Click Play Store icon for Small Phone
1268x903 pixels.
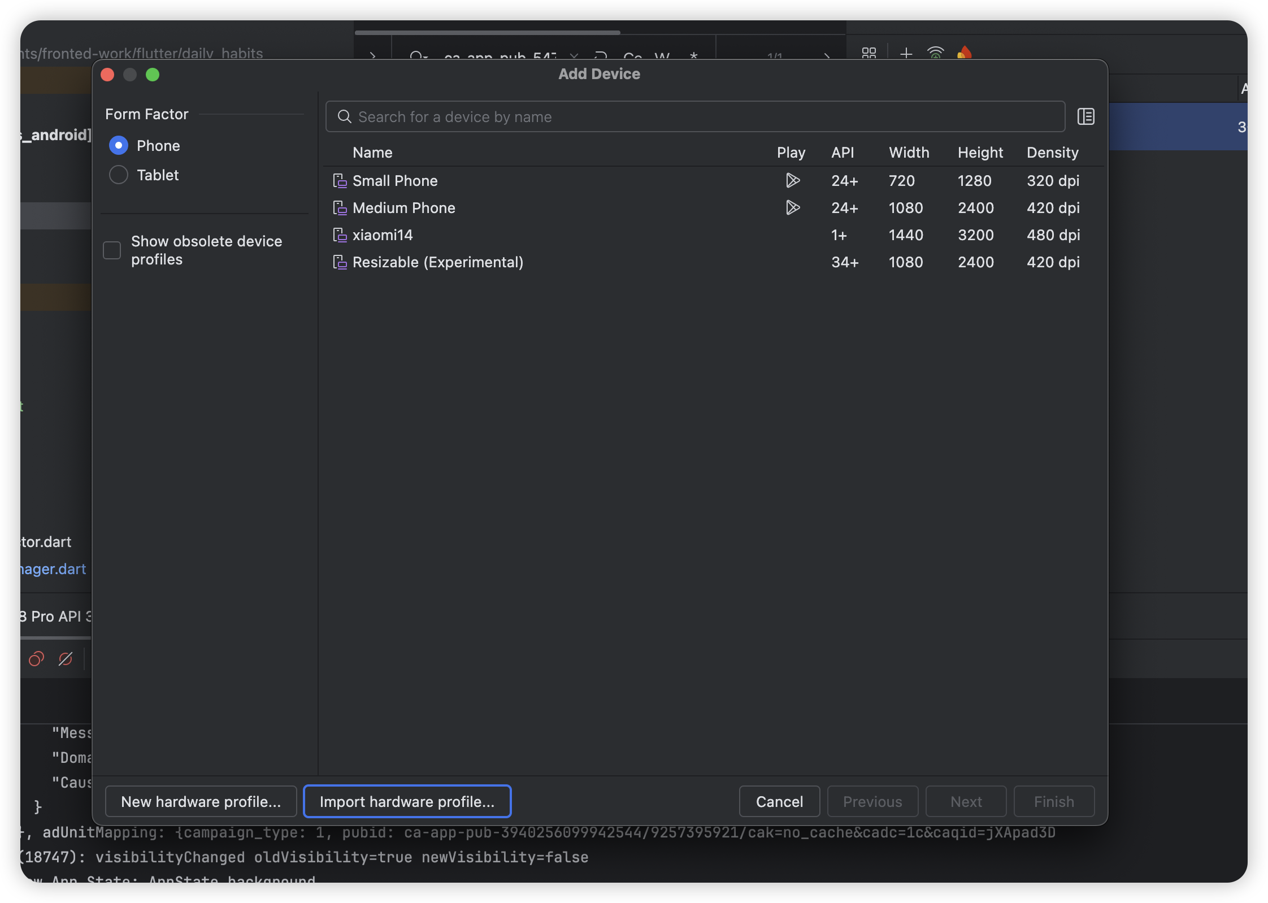tap(792, 181)
